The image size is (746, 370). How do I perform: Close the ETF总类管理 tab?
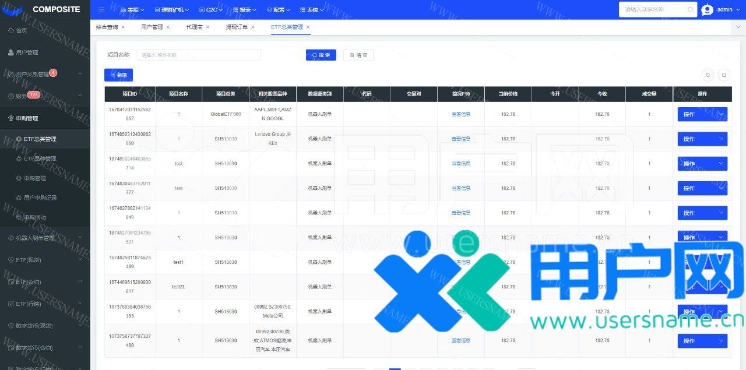(x=308, y=27)
